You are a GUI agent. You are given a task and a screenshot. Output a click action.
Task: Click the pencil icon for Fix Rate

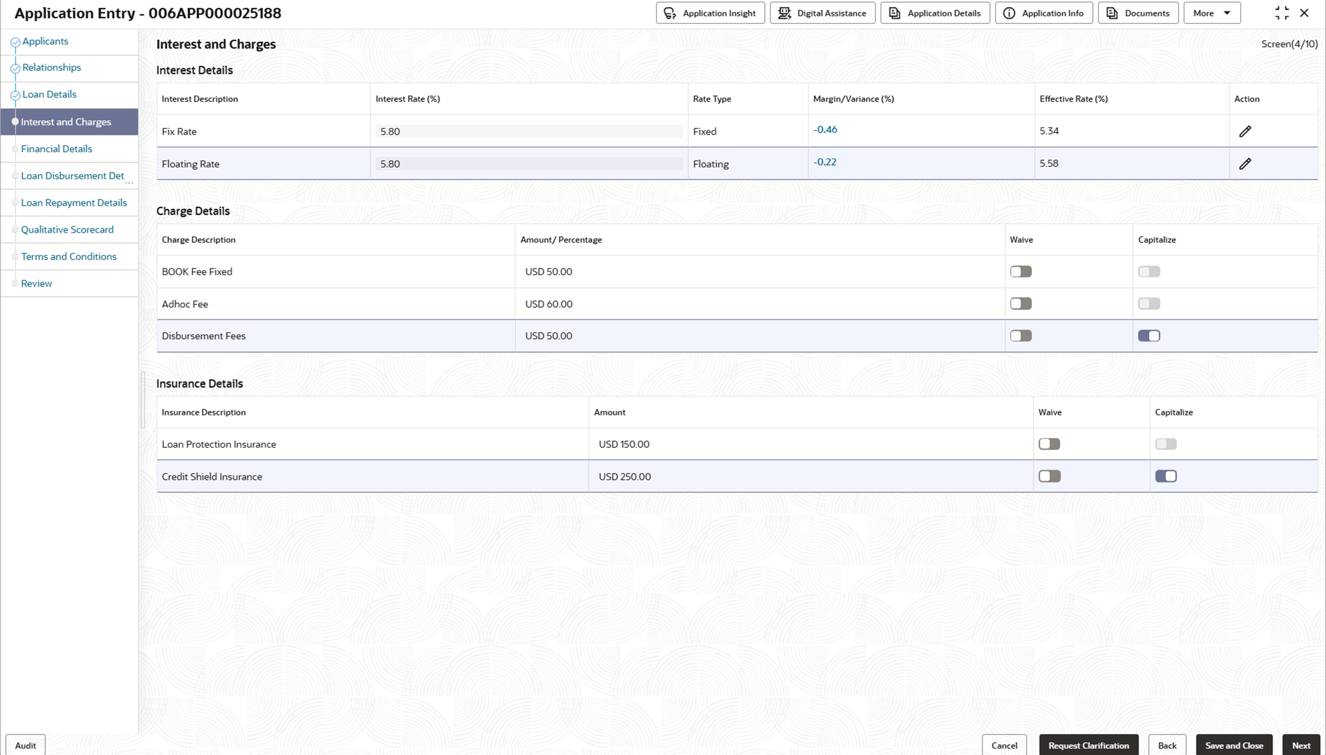point(1245,131)
